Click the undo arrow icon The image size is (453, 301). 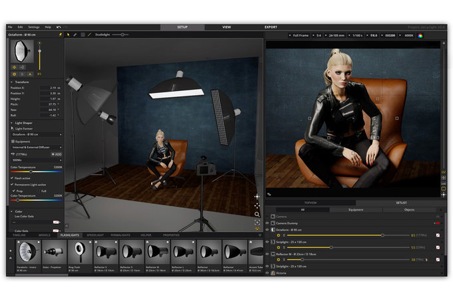click(x=59, y=27)
